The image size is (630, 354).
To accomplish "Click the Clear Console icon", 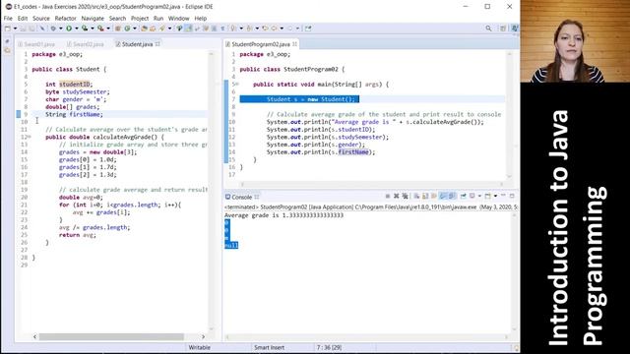I will [x=416, y=196].
